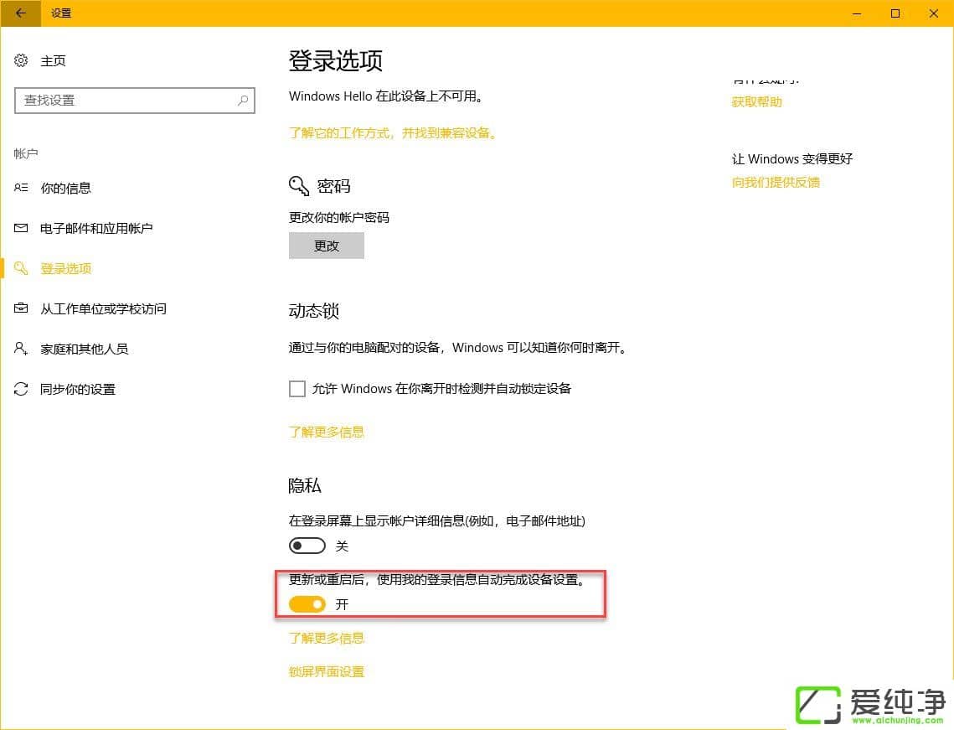Select 家庭和其他人员 in sidebar
Screen dimensions: 954x730
pos(84,349)
